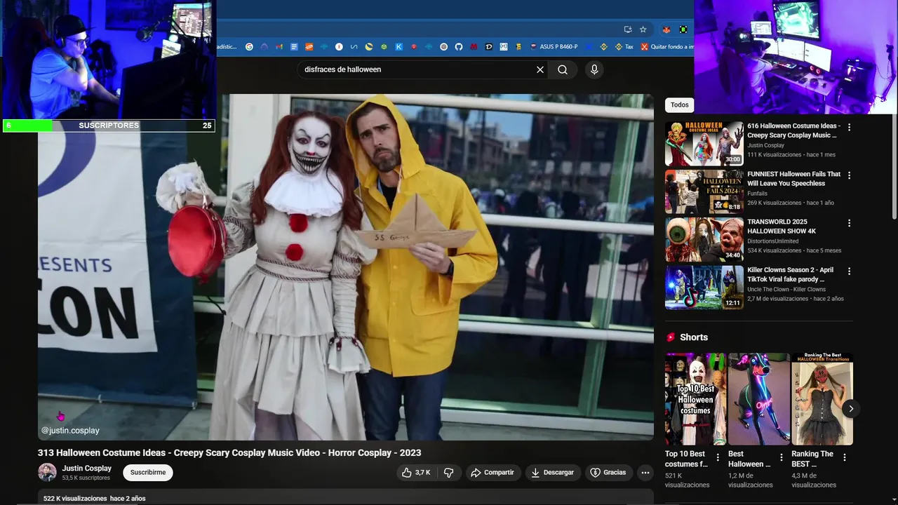The width and height of the screenshot is (898, 505).
Task: Open options menu for TRANSWORLD 2025 video
Action: pyautogui.click(x=849, y=223)
